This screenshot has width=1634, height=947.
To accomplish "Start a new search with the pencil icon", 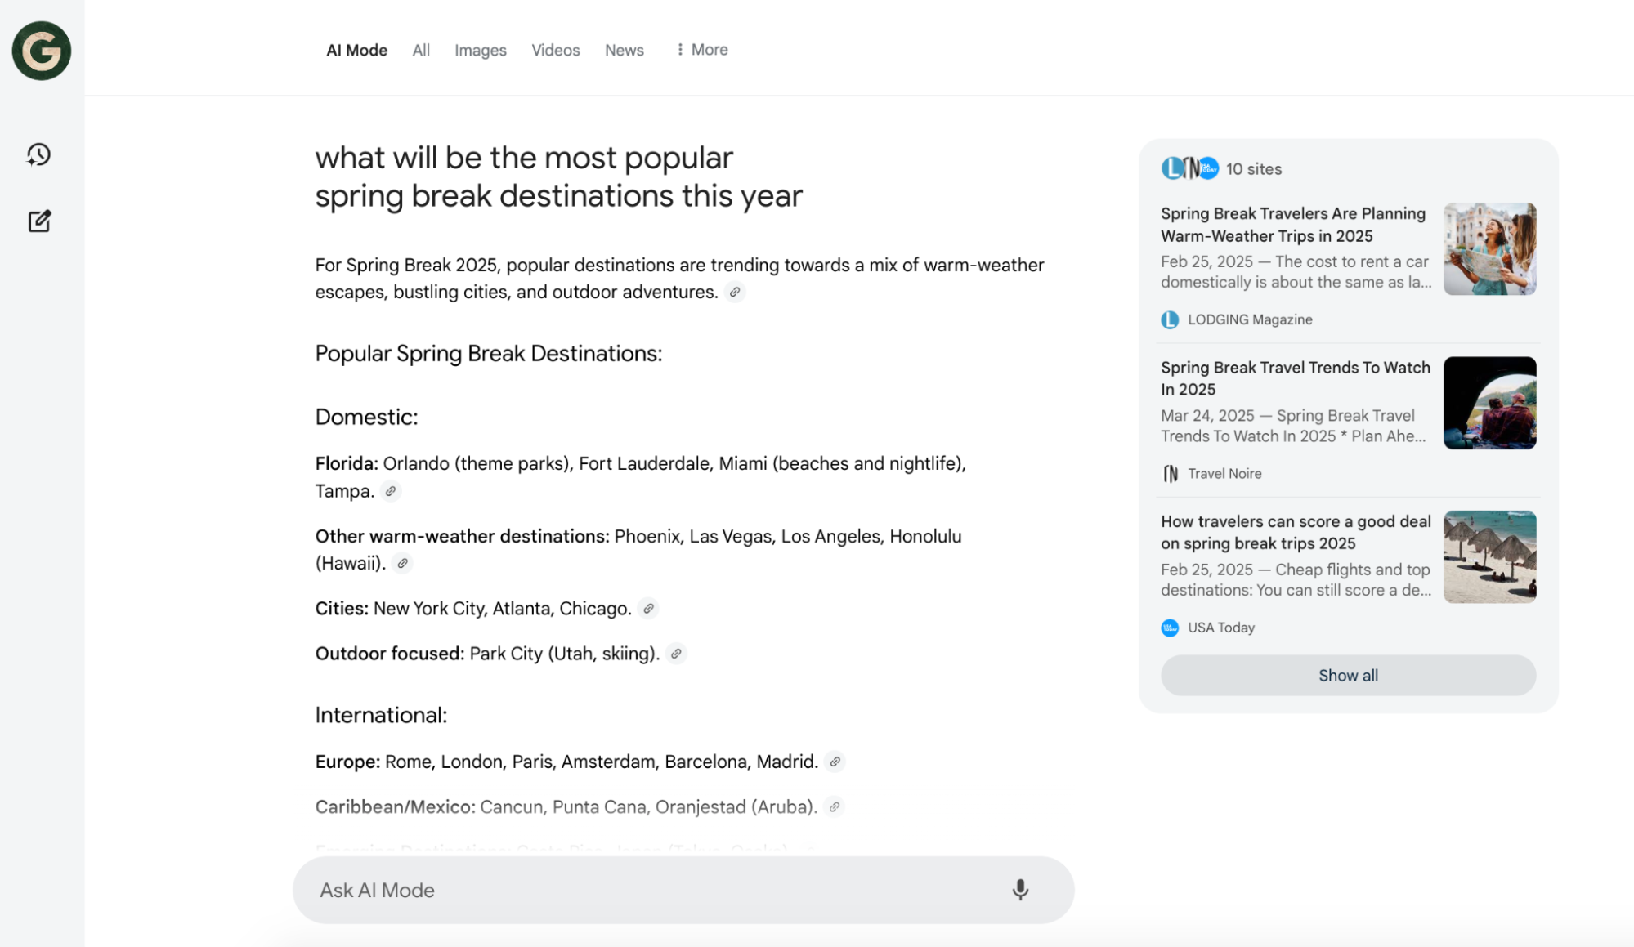I will coord(39,221).
